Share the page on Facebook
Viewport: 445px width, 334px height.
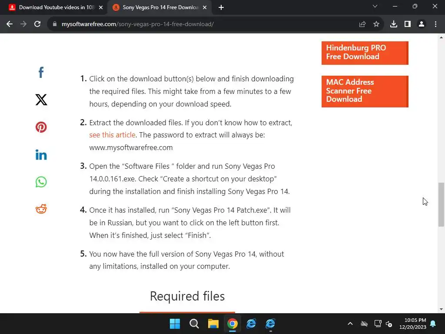41,73
